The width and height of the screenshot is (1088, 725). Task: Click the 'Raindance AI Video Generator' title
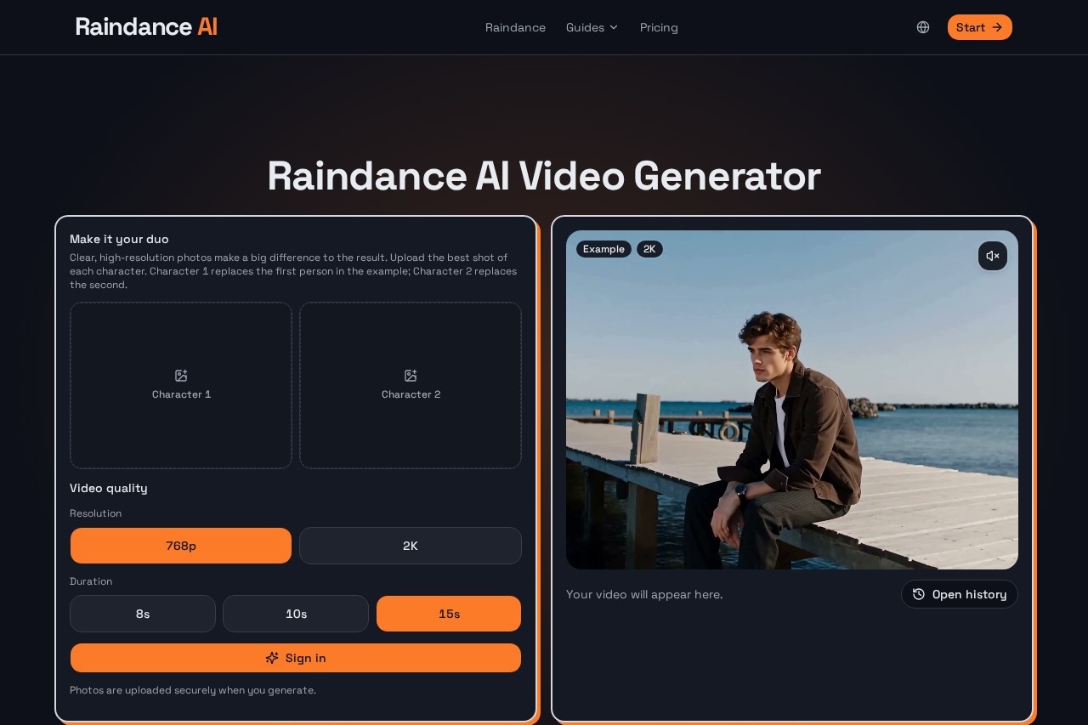[x=544, y=176]
